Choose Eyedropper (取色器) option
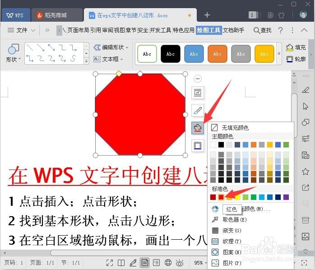This screenshot has height=270, width=315. (x=251, y=220)
